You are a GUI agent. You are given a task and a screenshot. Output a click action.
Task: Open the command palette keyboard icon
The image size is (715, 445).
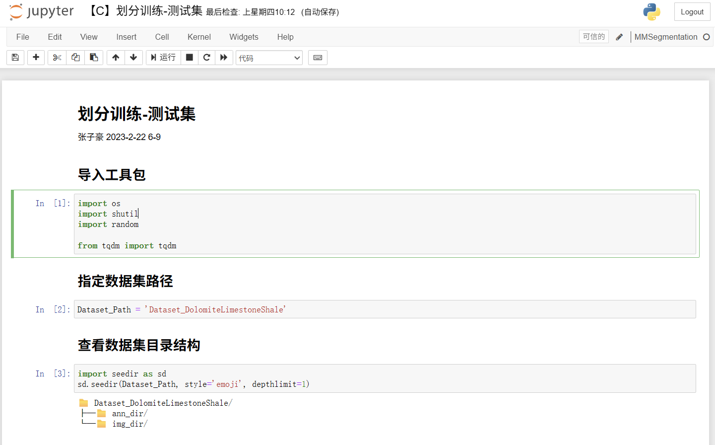pyautogui.click(x=318, y=57)
